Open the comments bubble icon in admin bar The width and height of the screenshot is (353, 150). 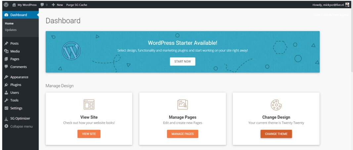[x=42, y=5]
